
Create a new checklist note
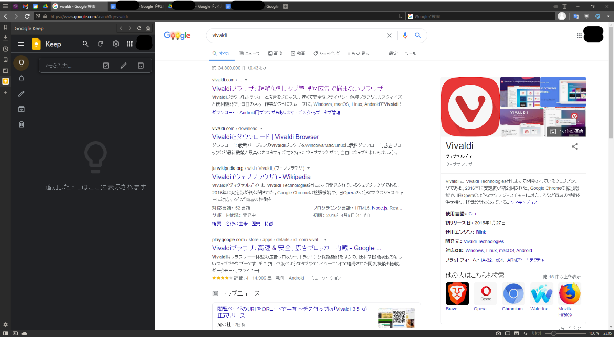[x=106, y=66]
